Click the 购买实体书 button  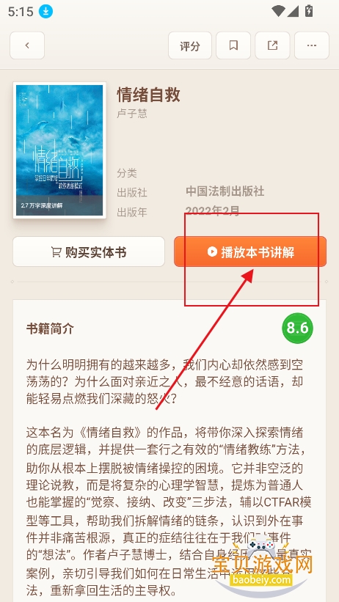click(89, 252)
